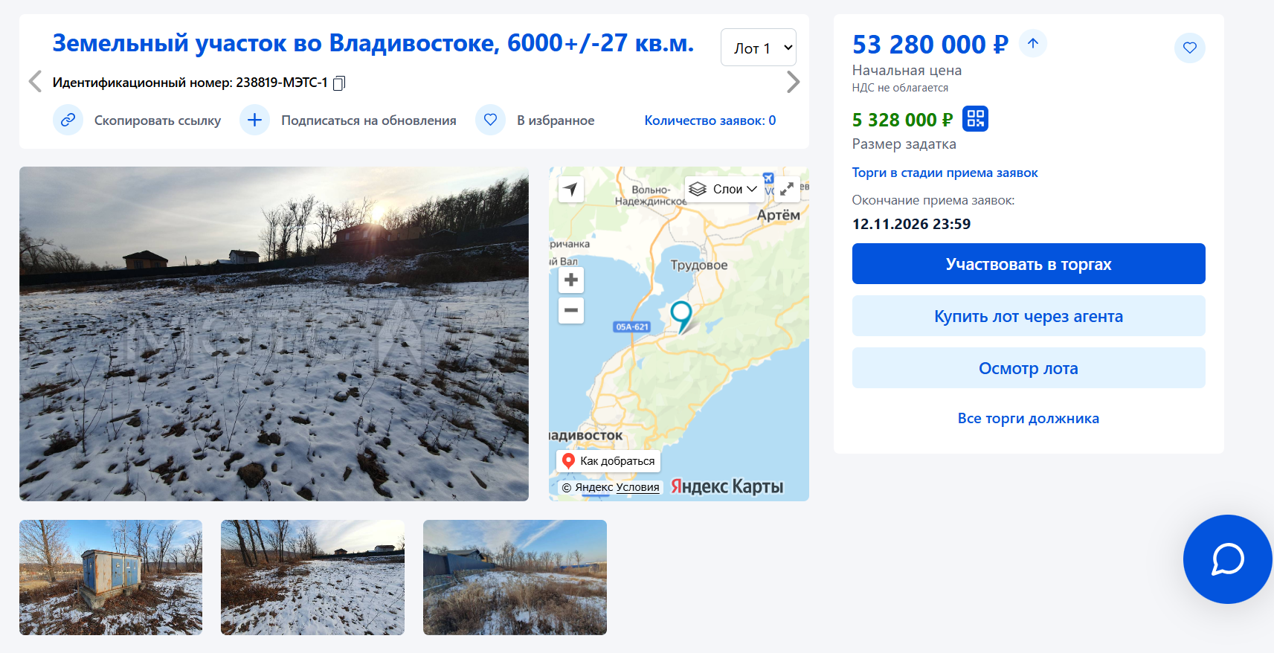The width and height of the screenshot is (1274, 653).
Task: Click the copy link chain icon
Action: [x=68, y=120]
